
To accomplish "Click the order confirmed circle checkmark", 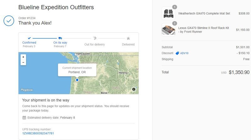I will point(9,21).
